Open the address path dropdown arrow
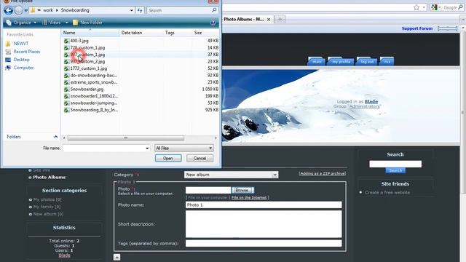This screenshot has height=262, width=466. click(131, 10)
